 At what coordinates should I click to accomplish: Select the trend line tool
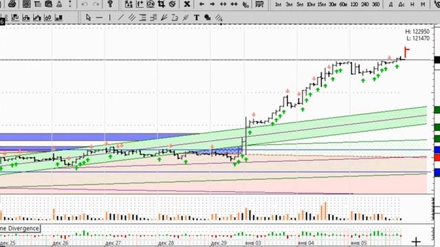click(x=121, y=18)
